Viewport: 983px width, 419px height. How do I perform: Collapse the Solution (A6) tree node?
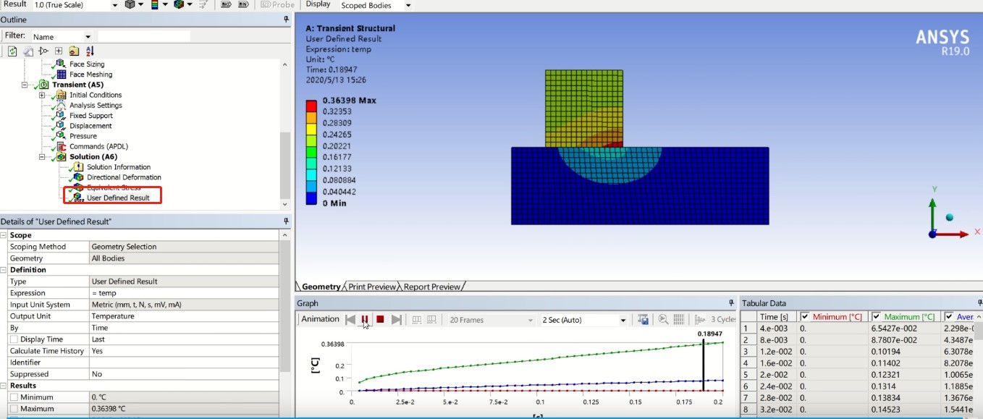pyautogui.click(x=42, y=156)
